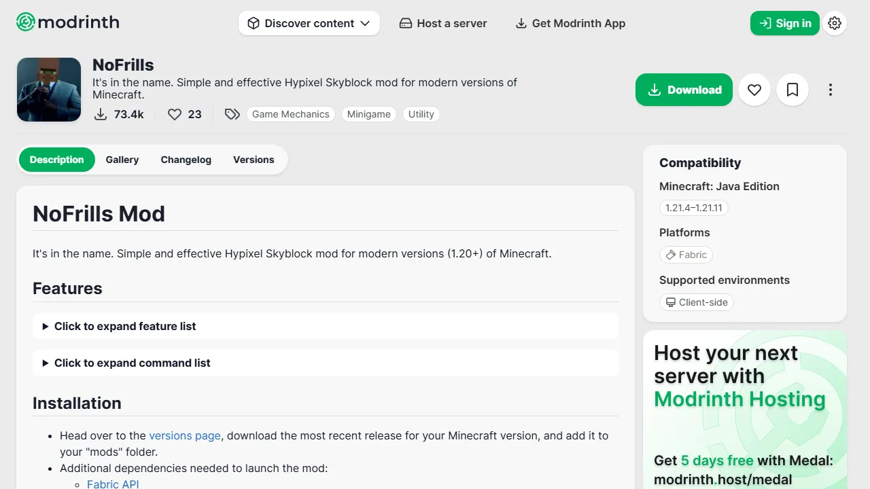Viewport: 870px width, 489px height.
Task: Open the Fabric API link
Action: pyautogui.click(x=113, y=484)
